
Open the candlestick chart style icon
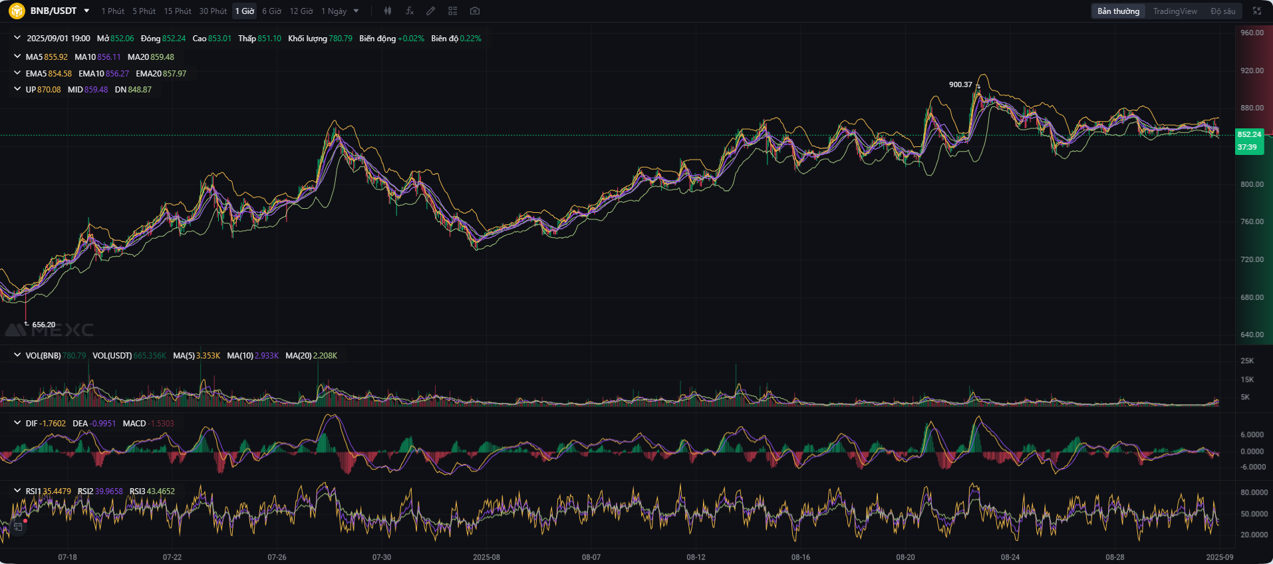pyautogui.click(x=388, y=11)
